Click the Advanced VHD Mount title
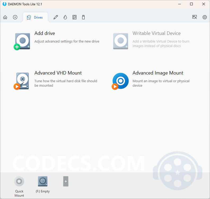This screenshot has height=199, width=210. click(58, 73)
